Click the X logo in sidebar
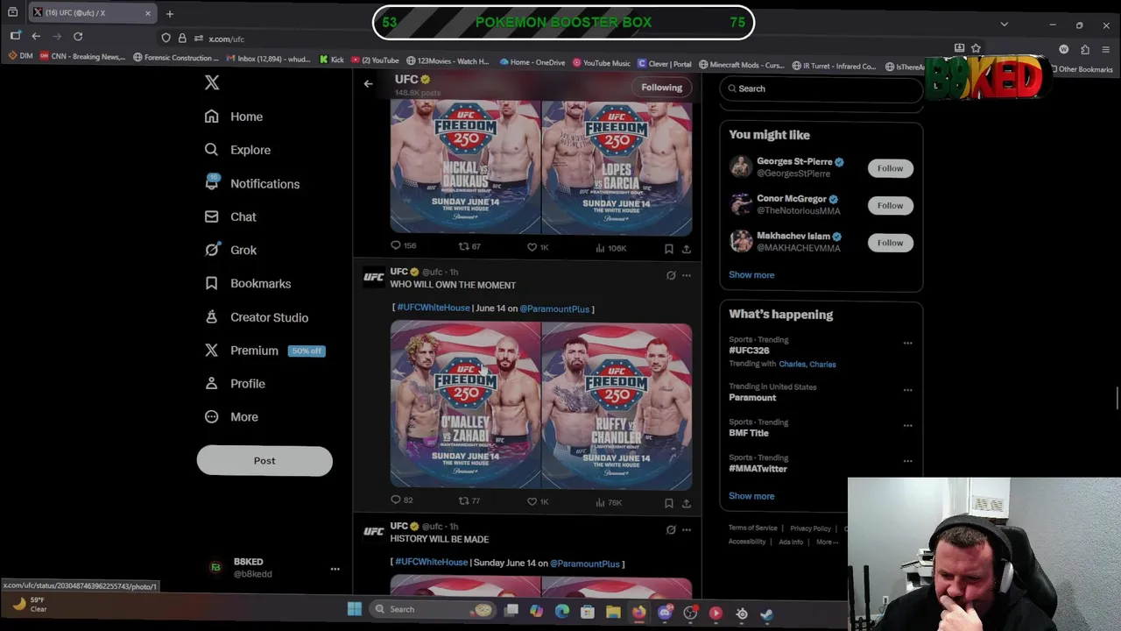Image resolution: width=1121 pixels, height=631 pixels. pyautogui.click(x=212, y=82)
